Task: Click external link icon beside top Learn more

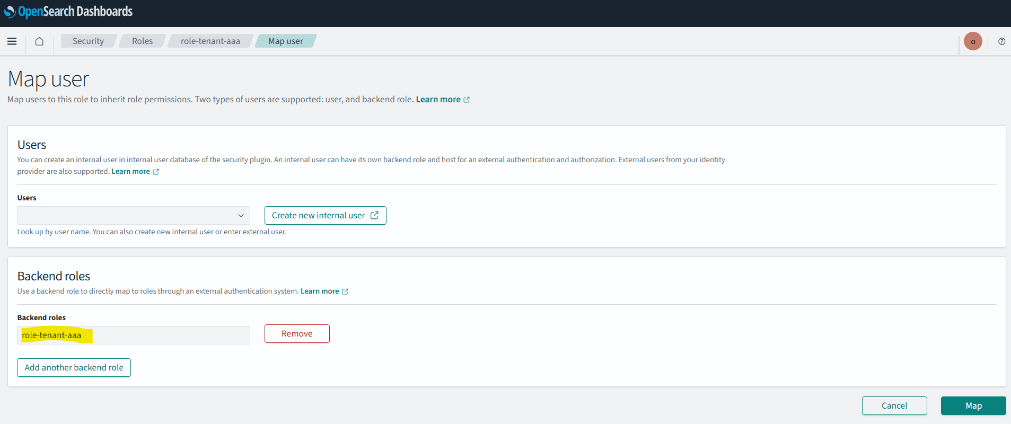Action: click(x=467, y=100)
